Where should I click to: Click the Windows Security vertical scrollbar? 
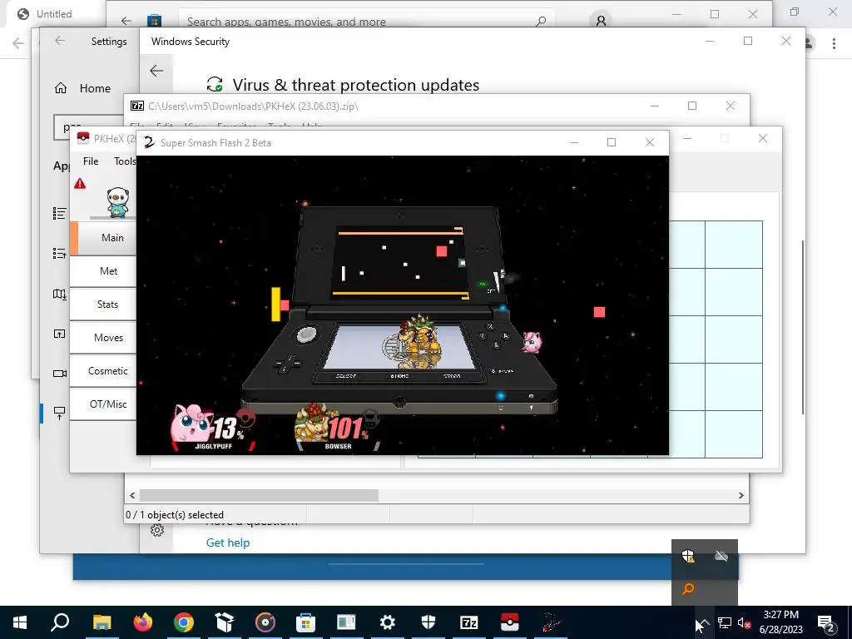(x=803, y=326)
